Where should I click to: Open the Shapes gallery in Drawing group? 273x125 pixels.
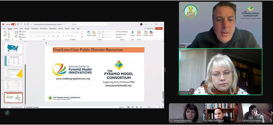tap(89, 34)
